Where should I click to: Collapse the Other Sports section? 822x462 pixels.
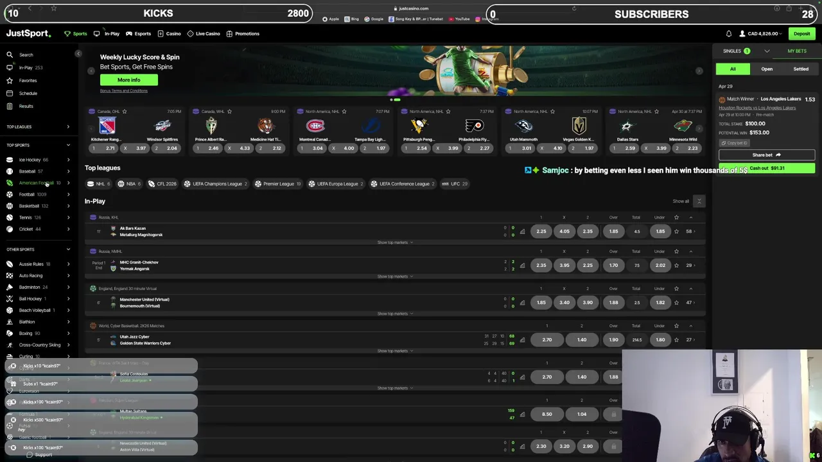tap(68, 249)
